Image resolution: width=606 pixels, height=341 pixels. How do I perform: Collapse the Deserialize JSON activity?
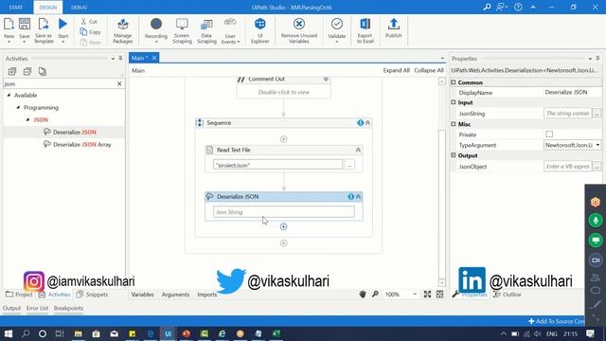[x=358, y=197]
